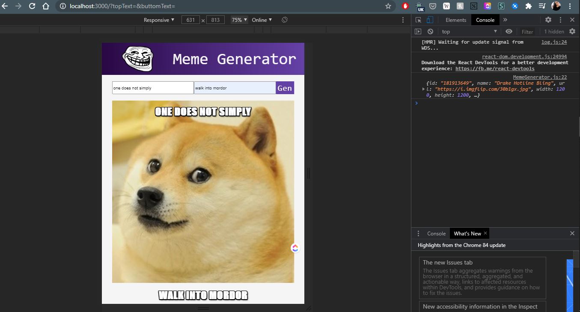Show more DevTools tabs chevron

(505, 20)
